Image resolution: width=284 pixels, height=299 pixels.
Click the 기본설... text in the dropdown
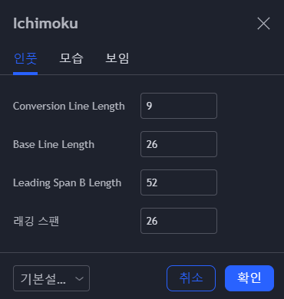click(43, 278)
